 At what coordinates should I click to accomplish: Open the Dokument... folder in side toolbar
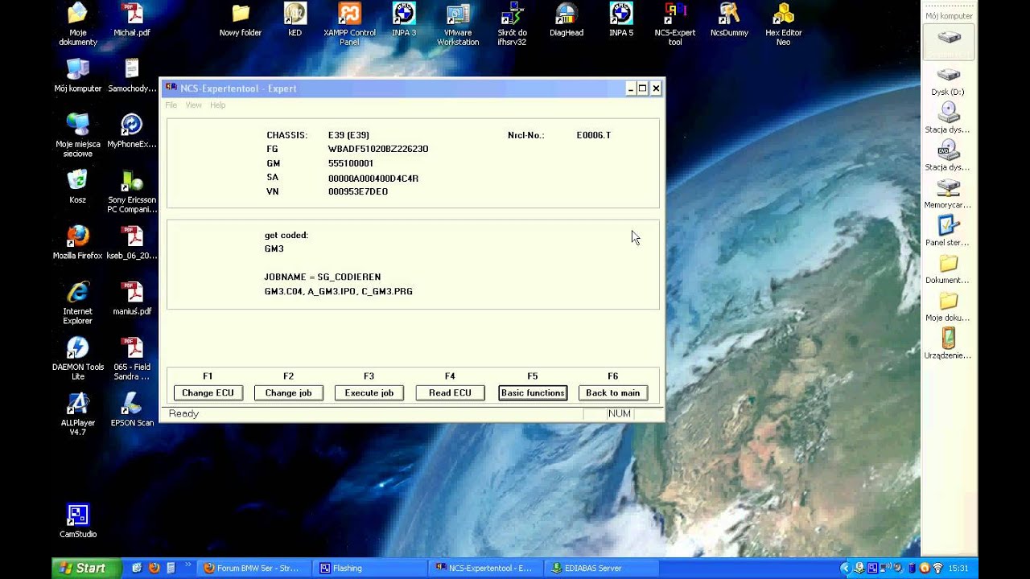pyautogui.click(x=948, y=269)
